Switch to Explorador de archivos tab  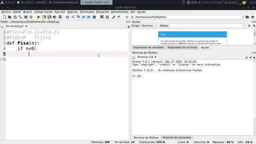pyautogui.click(x=182, y=48)
